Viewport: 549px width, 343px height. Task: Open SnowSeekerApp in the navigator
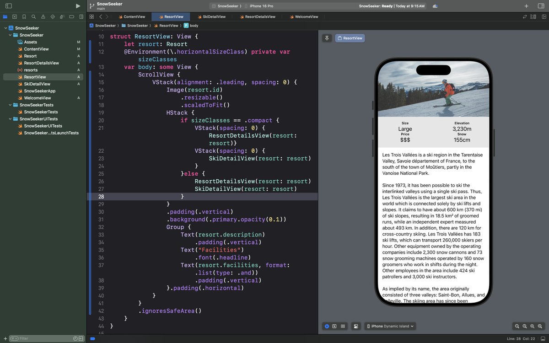[x=39, y=91]
